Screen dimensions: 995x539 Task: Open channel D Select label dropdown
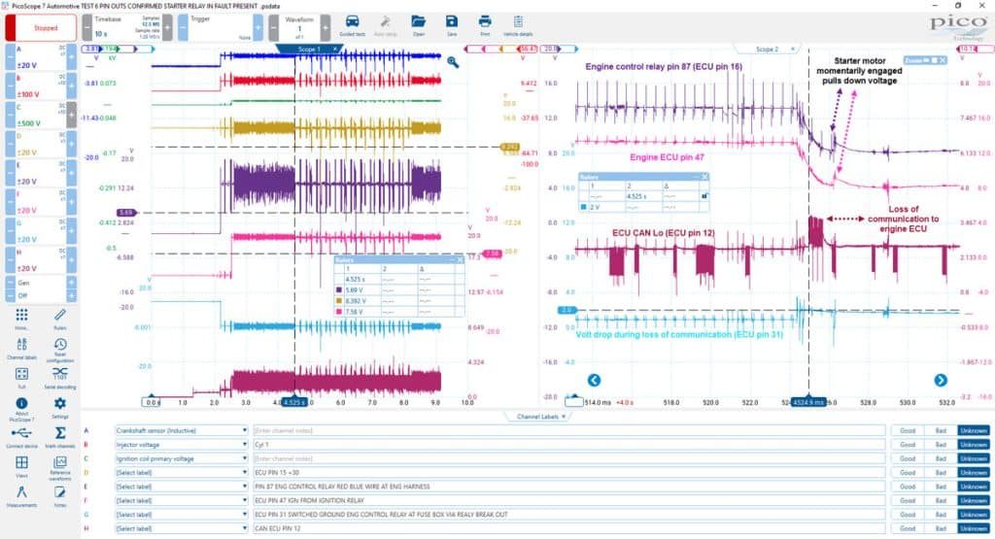tap(181, 472)
